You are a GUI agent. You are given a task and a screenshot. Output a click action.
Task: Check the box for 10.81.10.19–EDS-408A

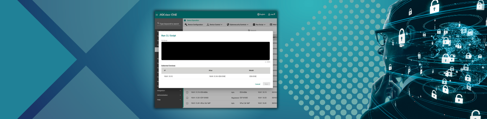pyautogui.click(x=187, y=92)
